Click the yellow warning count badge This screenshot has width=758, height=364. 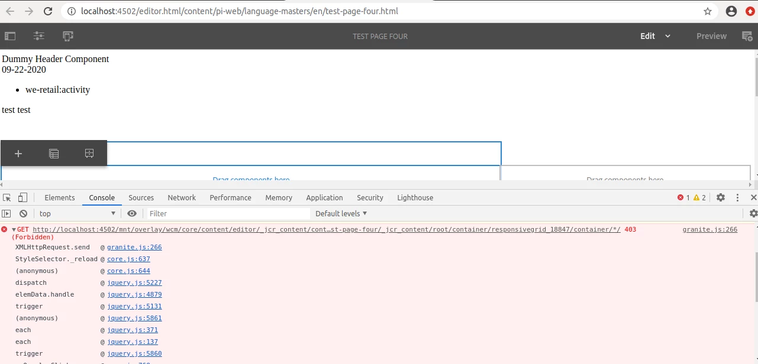tap(699, 197)
